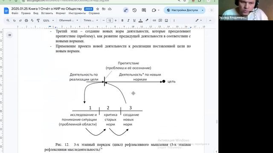Viewport: 273px width, 153px height.
Task: Show more toolbar options
Action: click(x=174, y=20)
